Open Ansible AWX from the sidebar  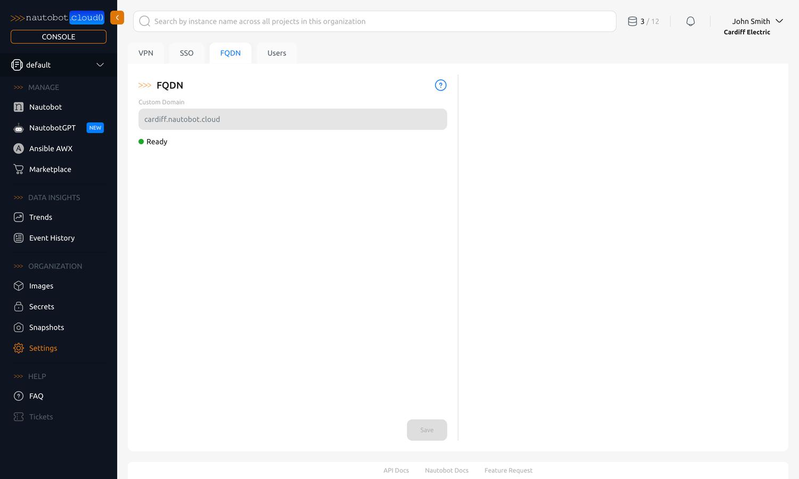[51, 148]
